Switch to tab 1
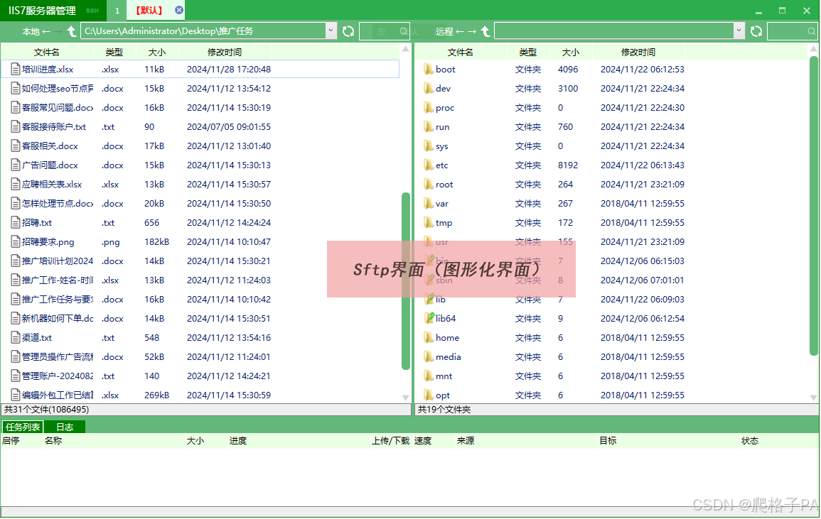 pos(117,10)
